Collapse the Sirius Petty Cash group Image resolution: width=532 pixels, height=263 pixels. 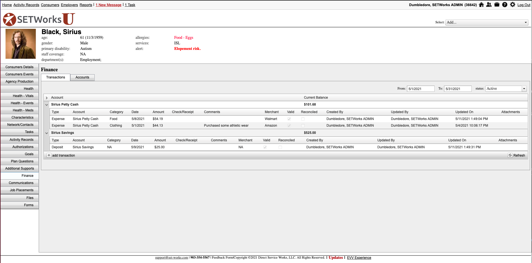coord(47,105)
